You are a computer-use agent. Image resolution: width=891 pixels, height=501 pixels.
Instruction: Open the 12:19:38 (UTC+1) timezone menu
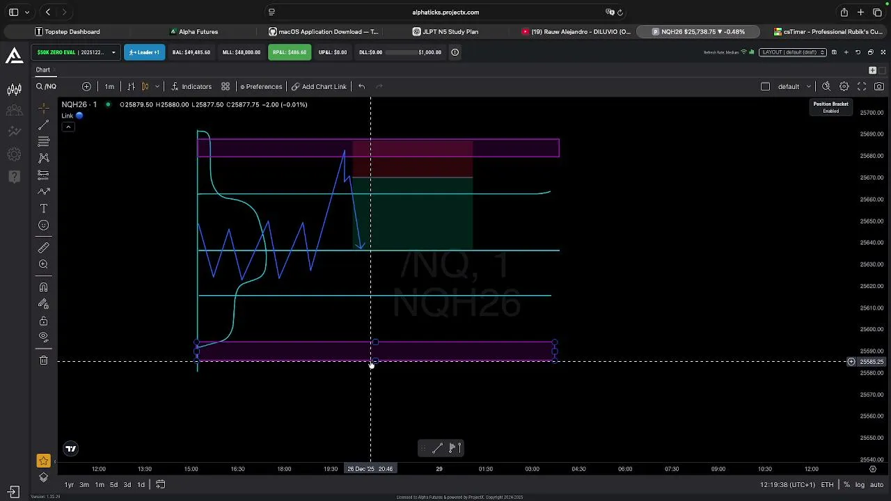point(788,485)
